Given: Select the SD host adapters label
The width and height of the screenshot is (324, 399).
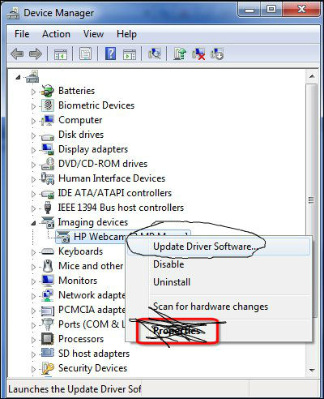Looking at the screenshot, I should coord(94,354).
